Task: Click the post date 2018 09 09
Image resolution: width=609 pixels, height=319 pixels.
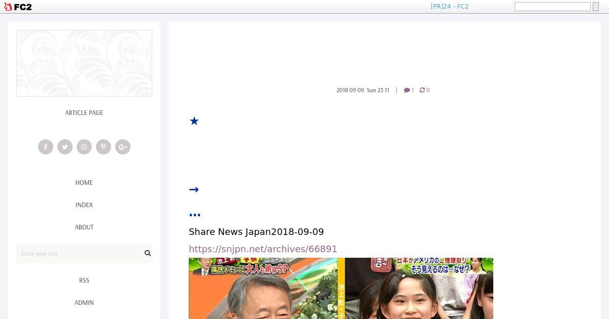Action: click(x=350, y=90)
